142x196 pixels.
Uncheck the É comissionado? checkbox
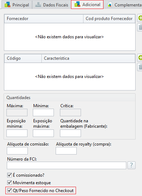tap(10, 175)
